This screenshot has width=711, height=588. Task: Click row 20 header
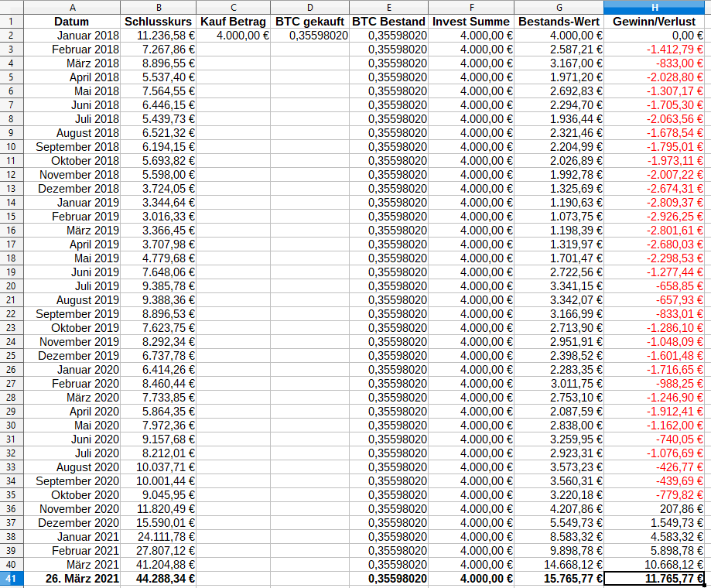click(x=12, y=286)
